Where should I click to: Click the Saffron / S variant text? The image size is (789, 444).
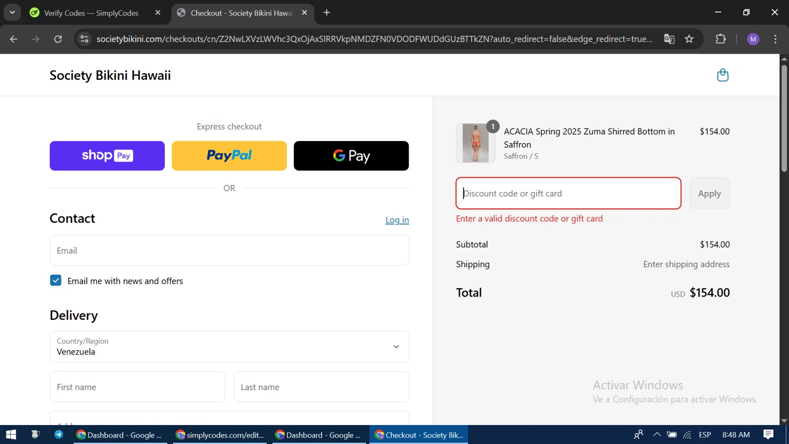coord(521,156)
